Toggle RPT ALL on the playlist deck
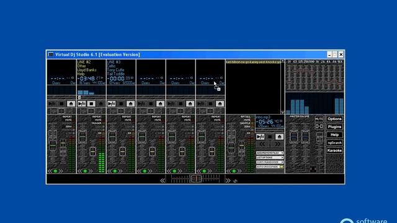 pyautogui.click(x=246, y=117)
